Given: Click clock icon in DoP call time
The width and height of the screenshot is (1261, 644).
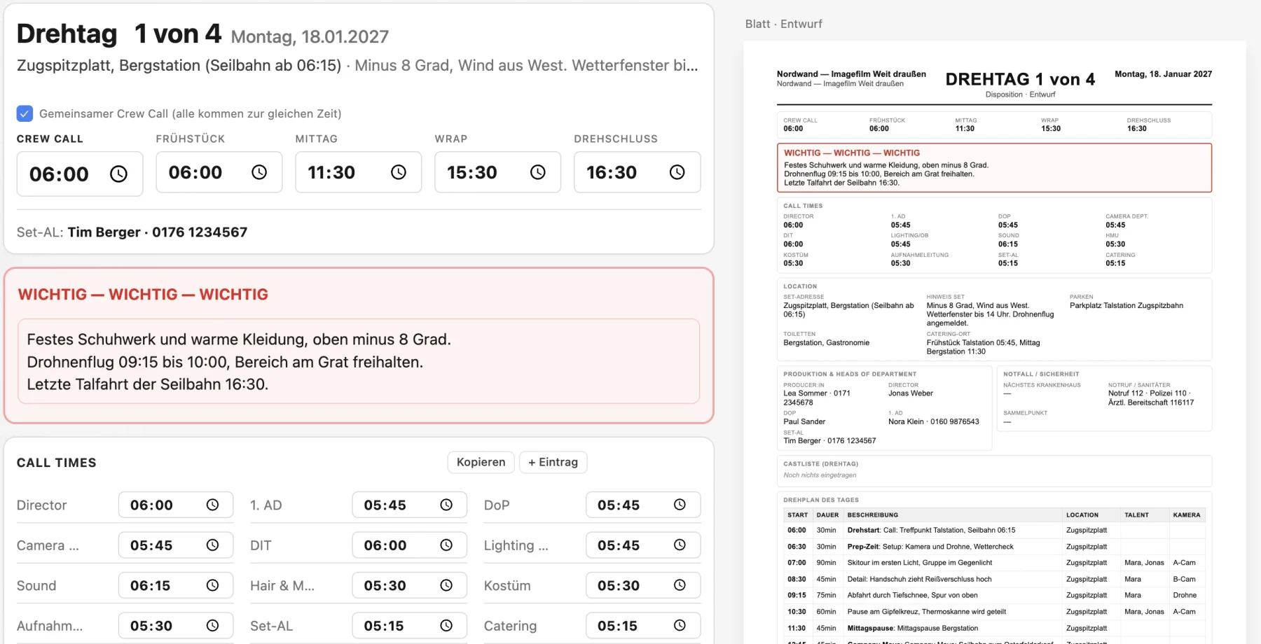Looking at the screenshot, I should tap(680, 505).
